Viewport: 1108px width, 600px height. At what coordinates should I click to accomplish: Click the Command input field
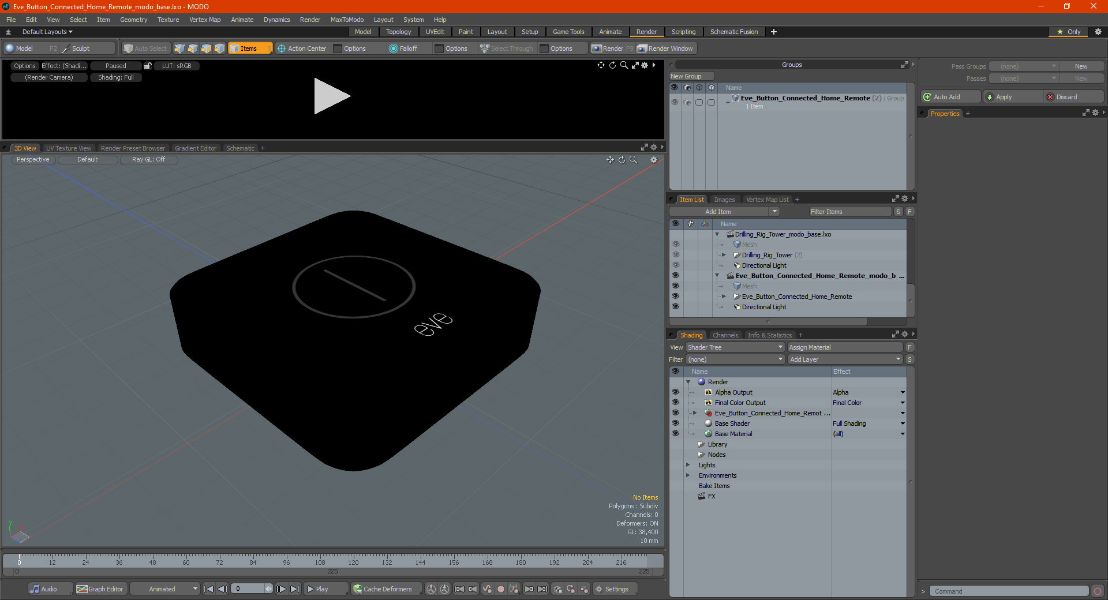point(1008,591)
